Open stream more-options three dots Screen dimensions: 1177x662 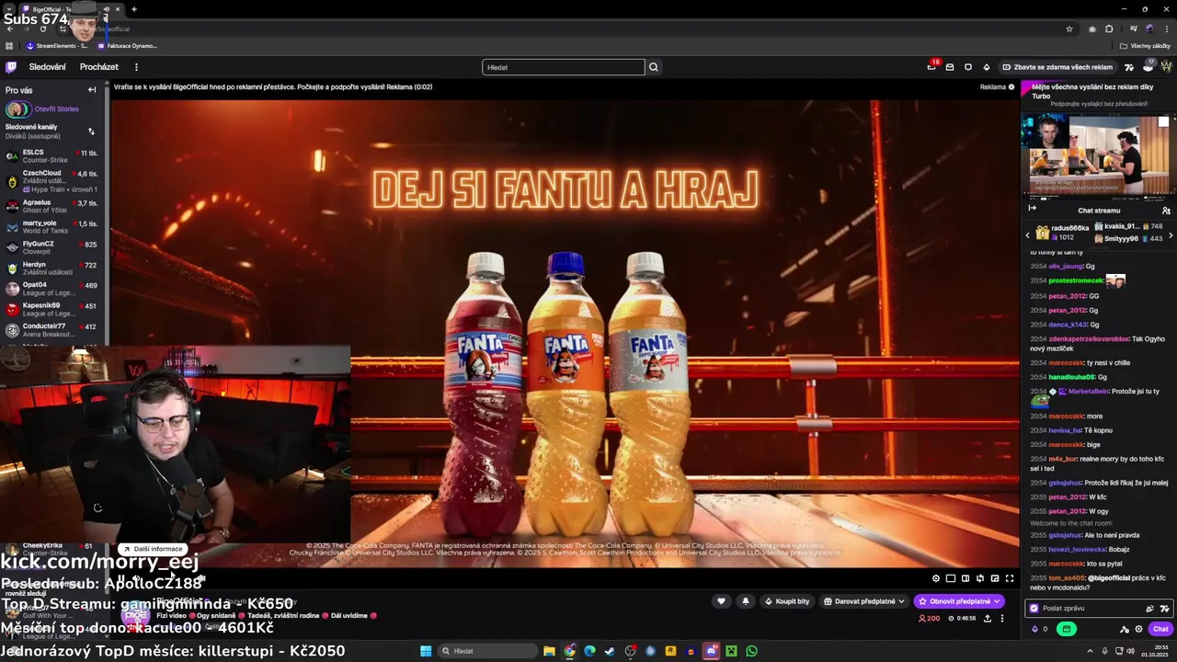click(1002, 619)
